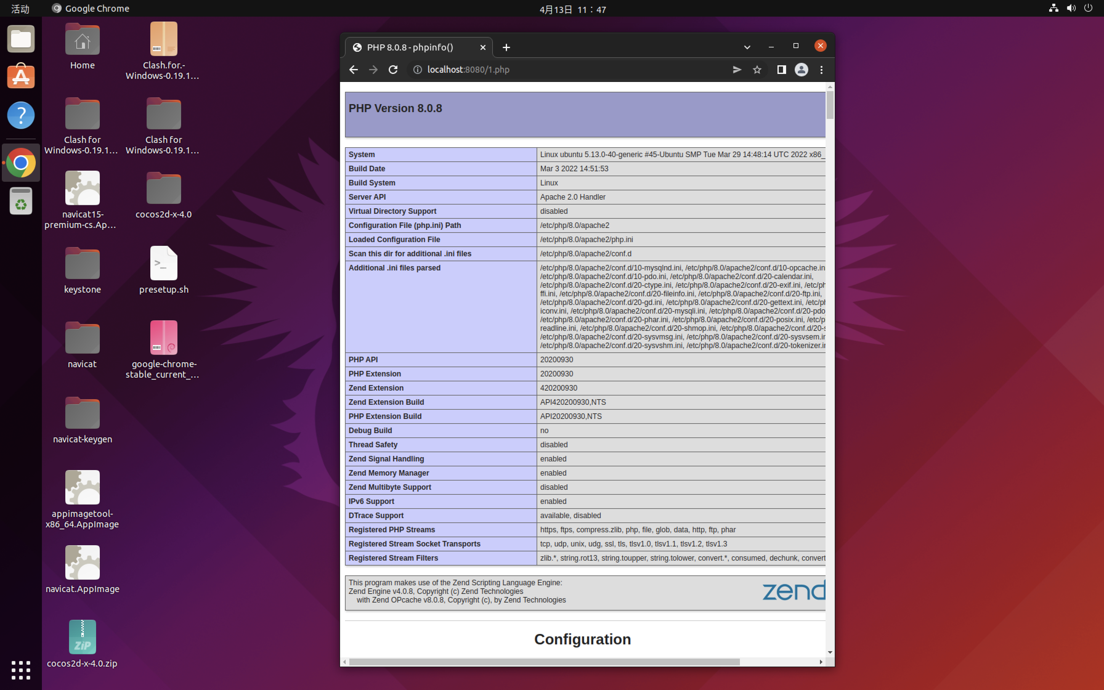
Task: Click the back navigation arrow
Action: tap(354, 69)
